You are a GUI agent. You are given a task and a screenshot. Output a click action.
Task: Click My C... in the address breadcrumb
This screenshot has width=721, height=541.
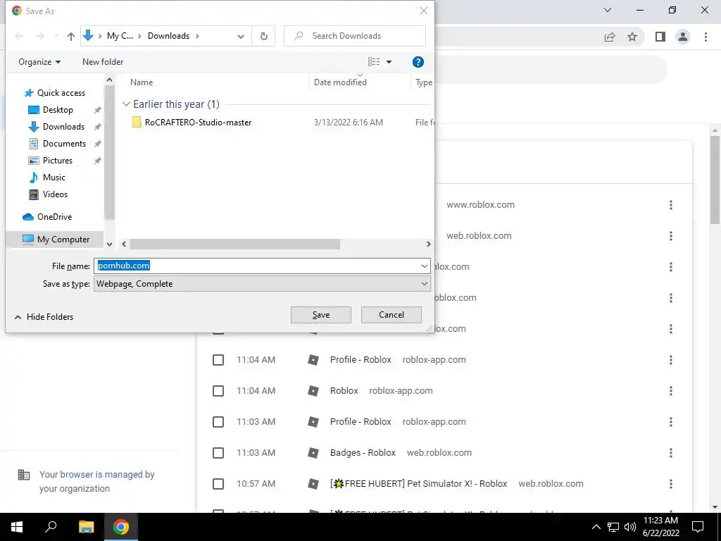[120, 36]
